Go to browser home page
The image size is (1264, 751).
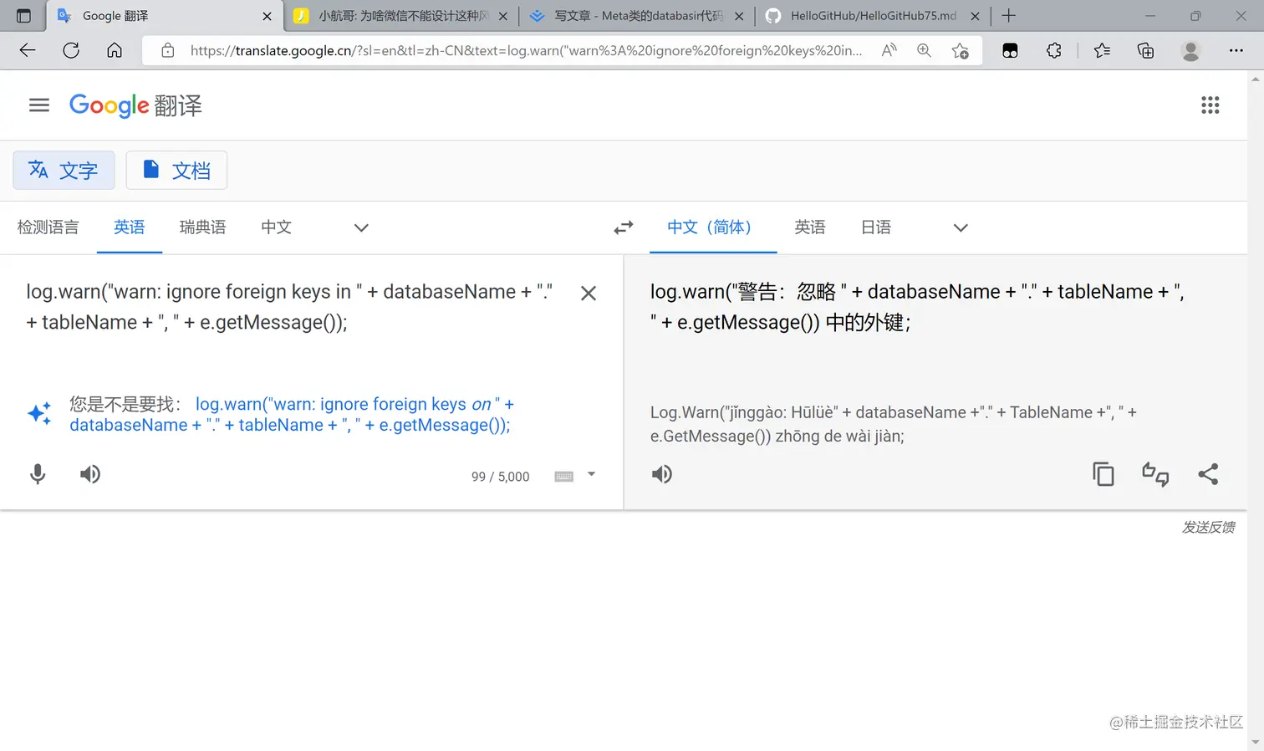(x=115, y=50)
